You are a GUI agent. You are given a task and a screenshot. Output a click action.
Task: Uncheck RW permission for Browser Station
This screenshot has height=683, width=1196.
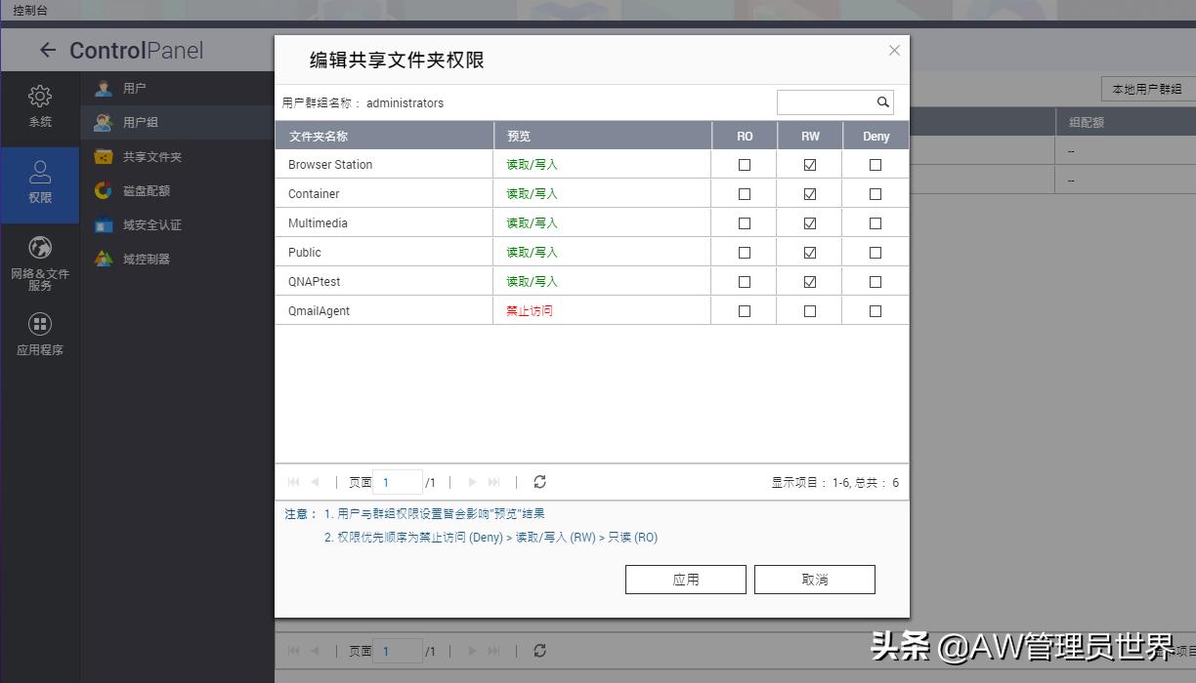pyautogui.click(x=809, y=164)
